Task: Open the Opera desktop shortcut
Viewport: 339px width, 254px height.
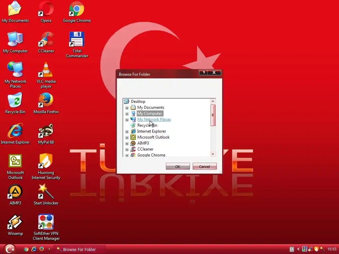Action: click(x=46, y=12)
